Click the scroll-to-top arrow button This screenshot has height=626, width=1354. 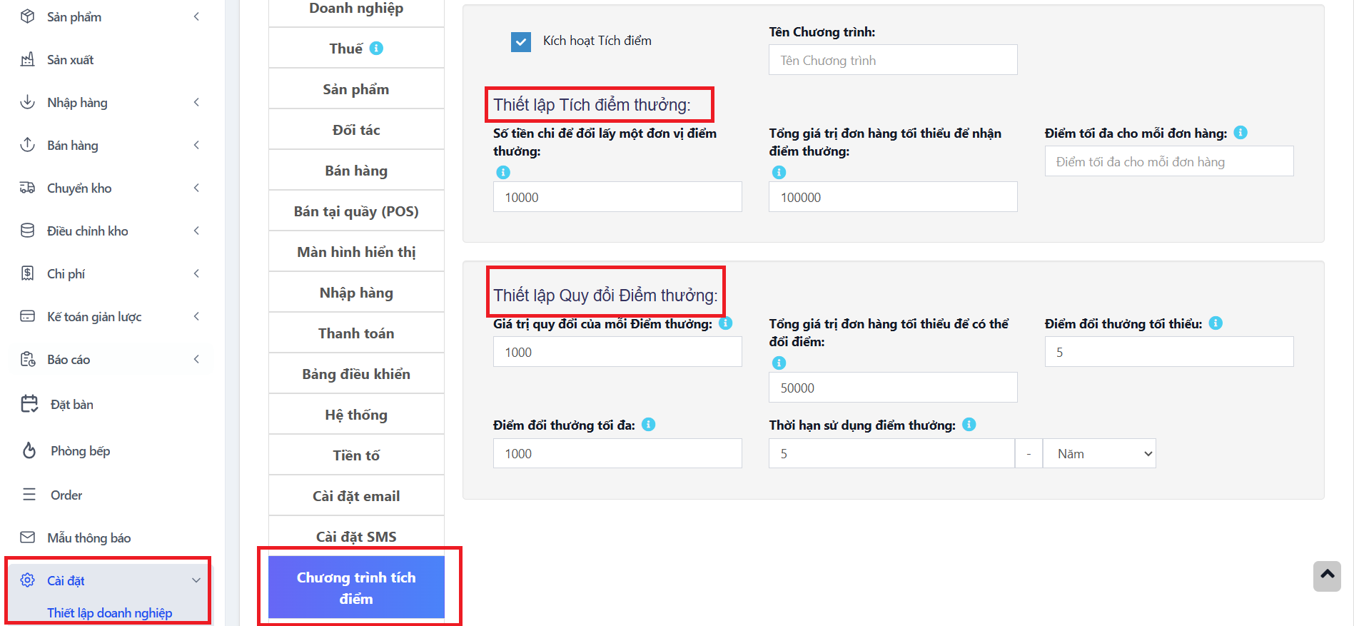(x=1327, y=576)
